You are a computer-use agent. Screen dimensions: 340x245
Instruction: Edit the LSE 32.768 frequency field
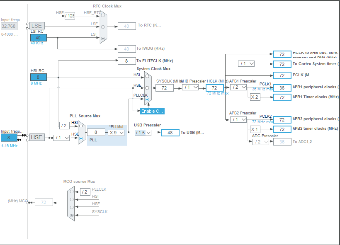pos(9,26)
